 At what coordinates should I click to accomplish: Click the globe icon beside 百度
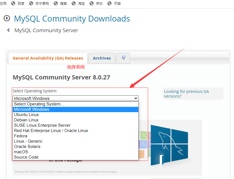coord(13,3)
